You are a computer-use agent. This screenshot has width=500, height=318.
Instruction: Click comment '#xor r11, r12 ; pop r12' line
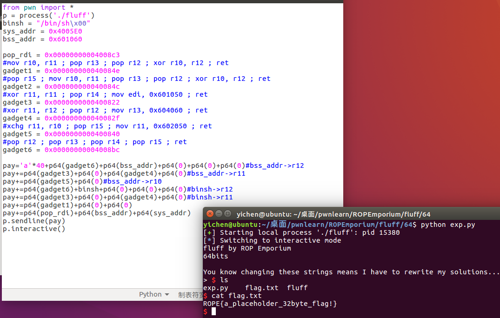click(105, 110)
